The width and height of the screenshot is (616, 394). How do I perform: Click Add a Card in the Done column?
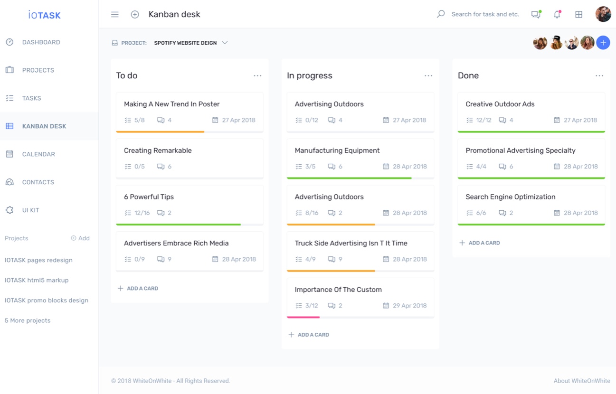click(480, 243)
